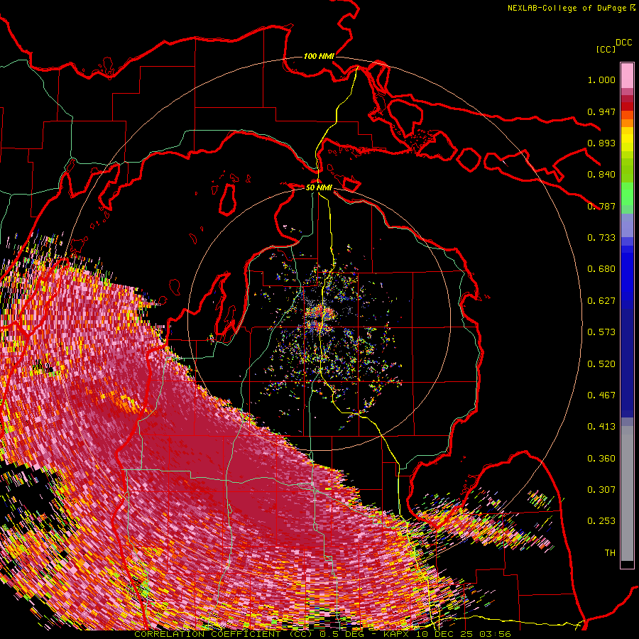Click the 0.787 legend value

coord(601,206)
